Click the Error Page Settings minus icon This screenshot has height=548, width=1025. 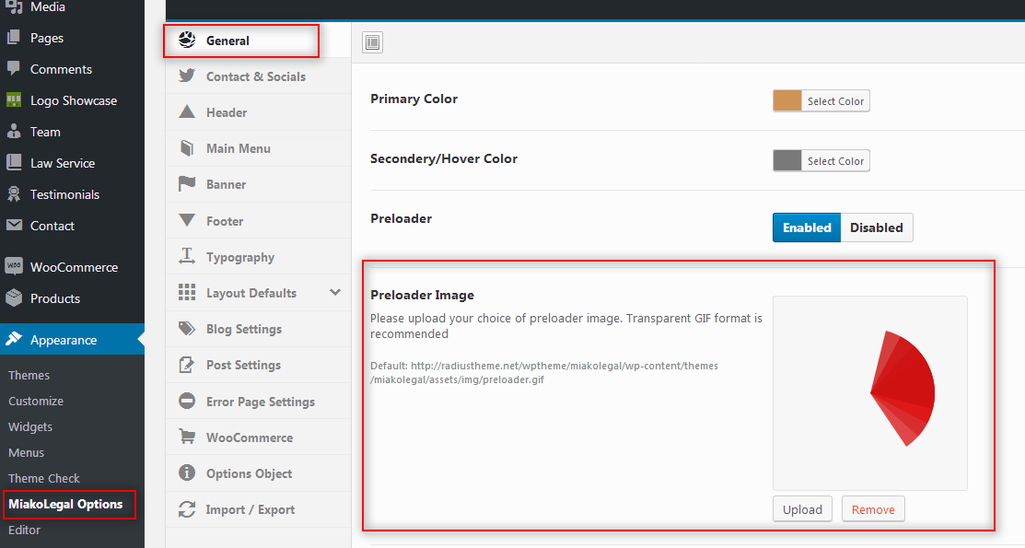tap(187, 401)
